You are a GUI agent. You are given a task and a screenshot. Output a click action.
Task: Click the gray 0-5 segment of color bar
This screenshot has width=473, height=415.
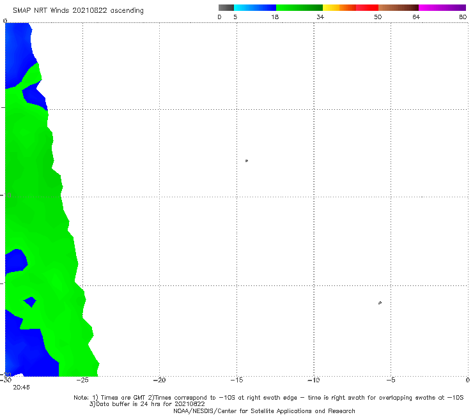226,8
